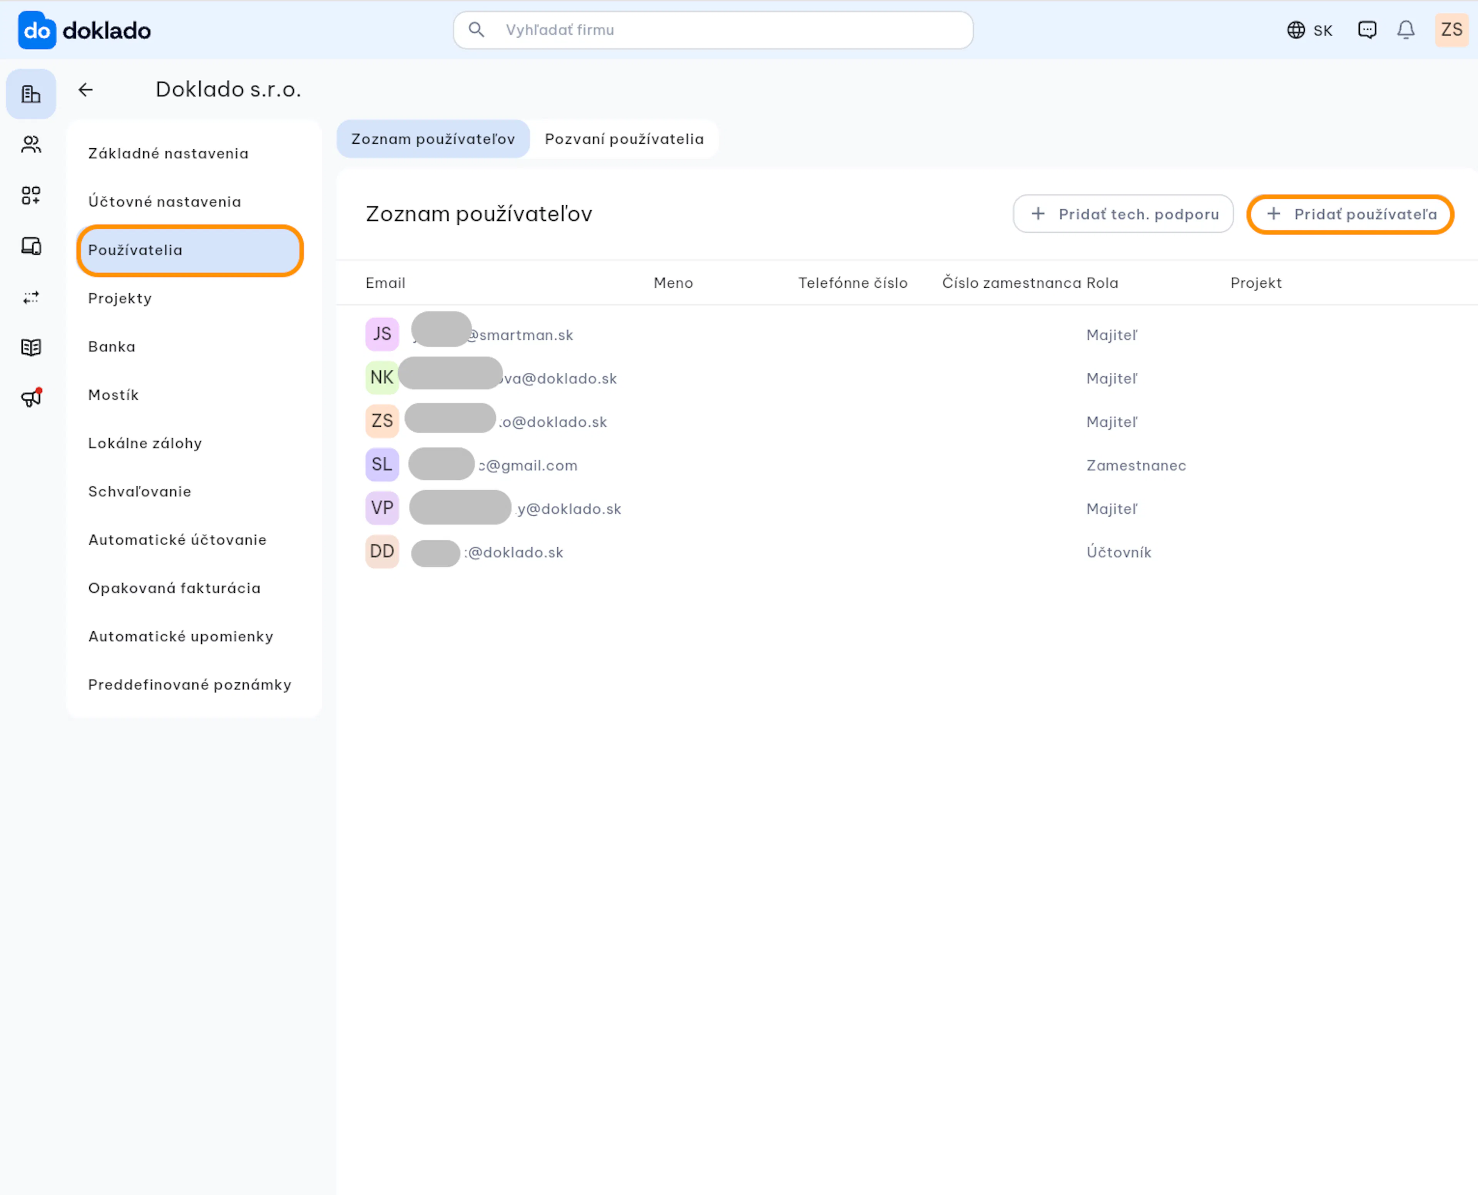Click the Meno column header
1478x1195 pixels.
673,283
